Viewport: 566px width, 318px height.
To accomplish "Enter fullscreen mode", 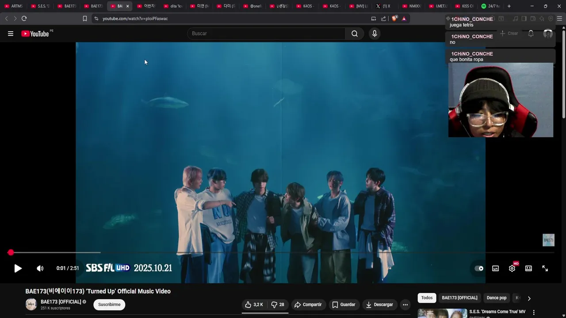I will coord(545,268).
